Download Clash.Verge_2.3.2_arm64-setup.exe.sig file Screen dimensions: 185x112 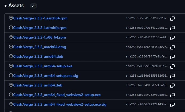click(x=46, y=76)
